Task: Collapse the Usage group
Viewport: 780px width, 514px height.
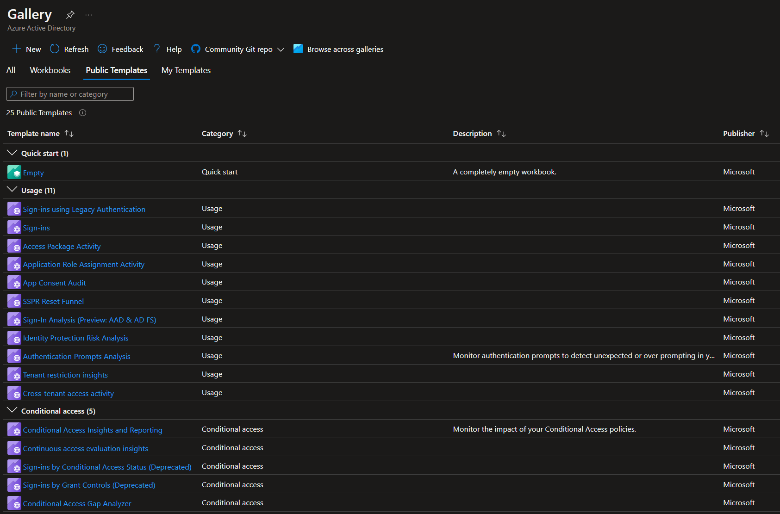Action: (x=12, y=190)
